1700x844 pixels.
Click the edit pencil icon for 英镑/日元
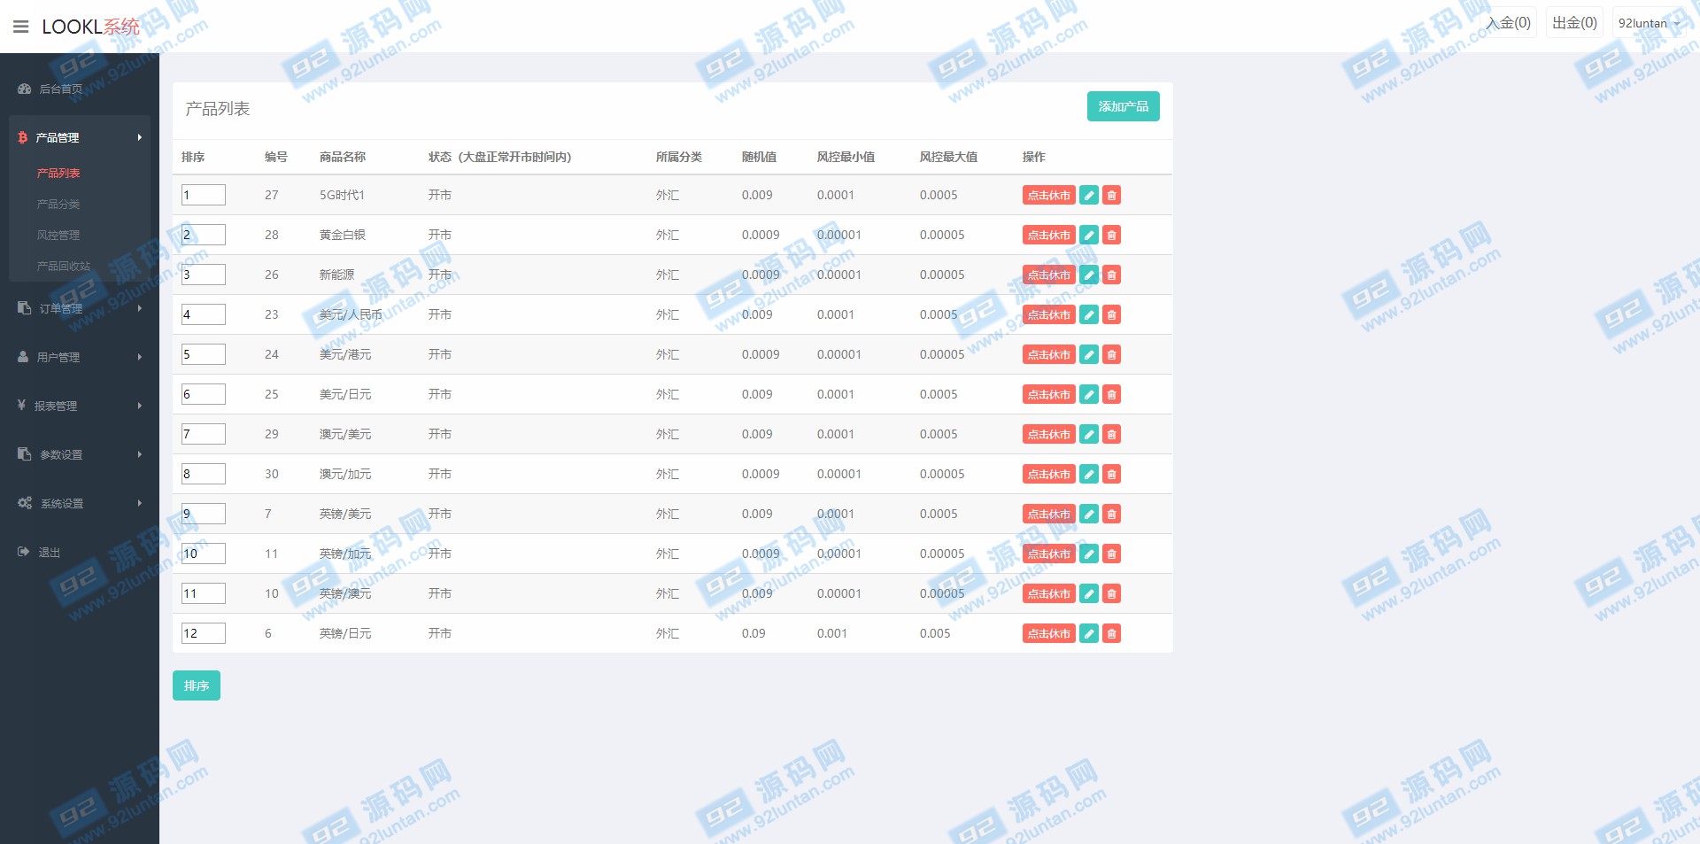1089,633
